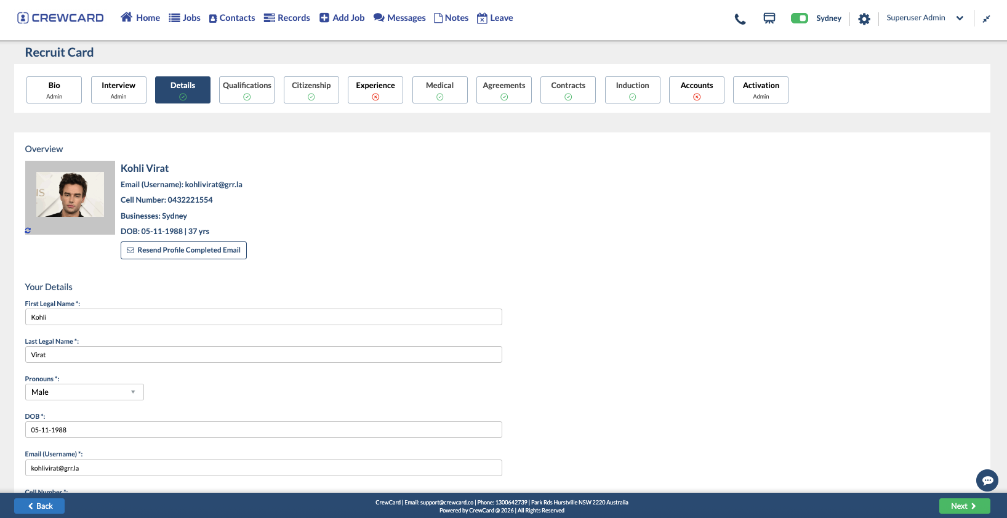Click the Last Legal Name field
1007x518 pixels.
point(263,355)
